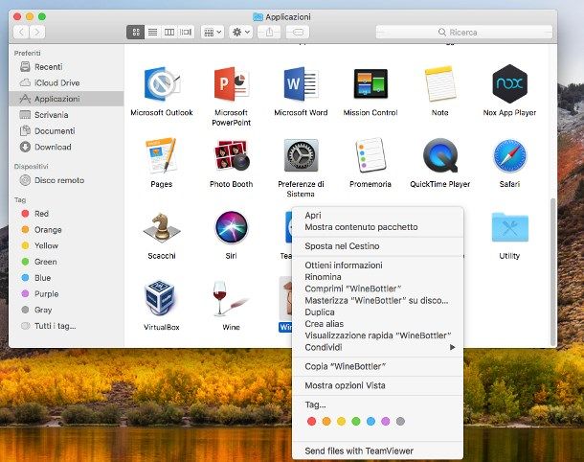Open Download in the sidebar
Screen dimensions: 584x462
point(66,147)
